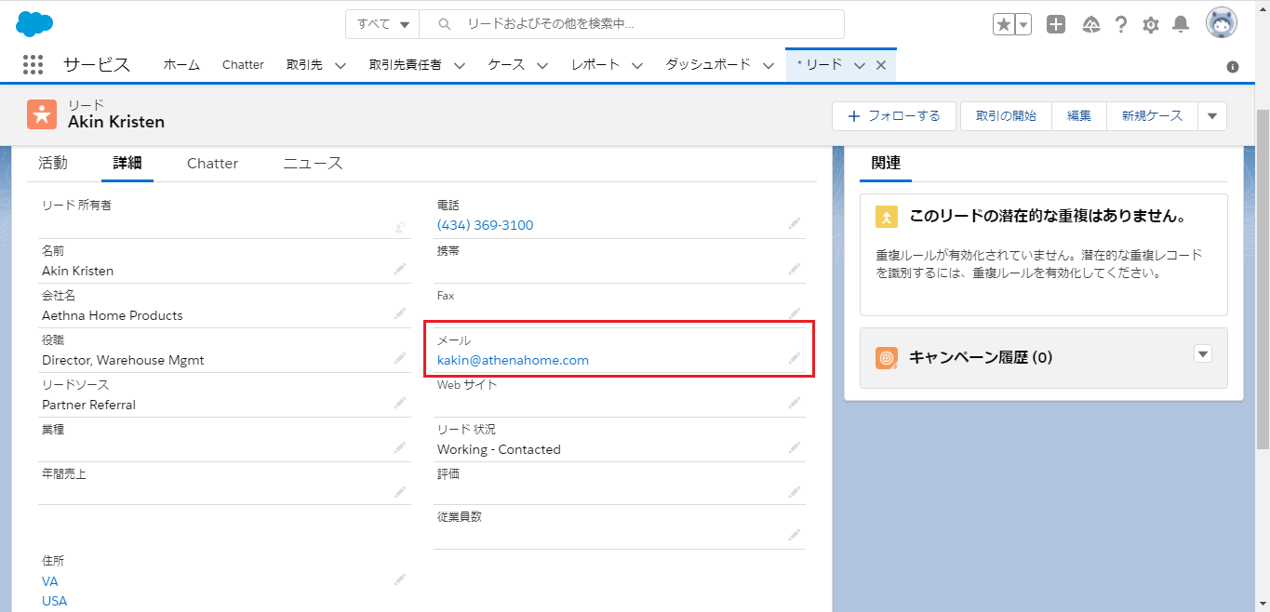Screen dimensions: 1270x612
Task: Close the リード tab
Action: 880,65
